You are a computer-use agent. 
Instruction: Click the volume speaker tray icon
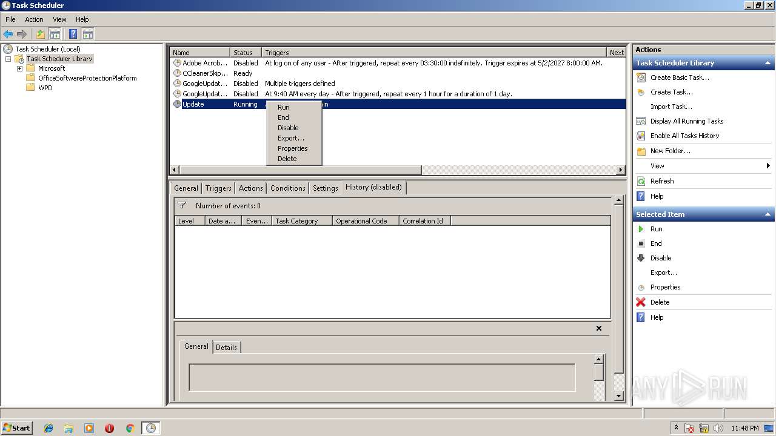tap(718, 428)
